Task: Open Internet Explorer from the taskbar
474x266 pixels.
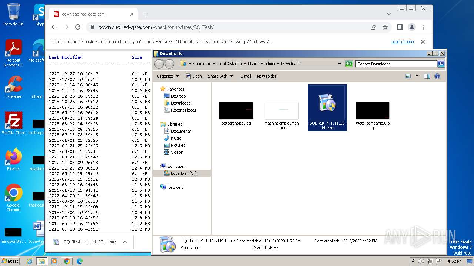Action: (x=30, y=261)
